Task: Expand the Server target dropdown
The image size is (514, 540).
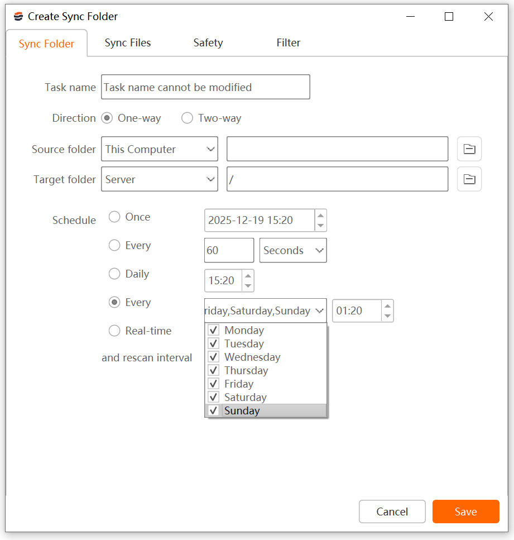Action: coord(159,179)
